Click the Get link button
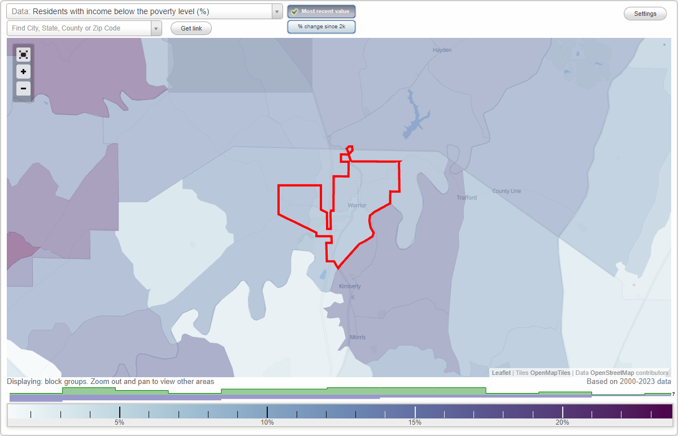Viewport: 678px width, 436px height. point(191,28)
